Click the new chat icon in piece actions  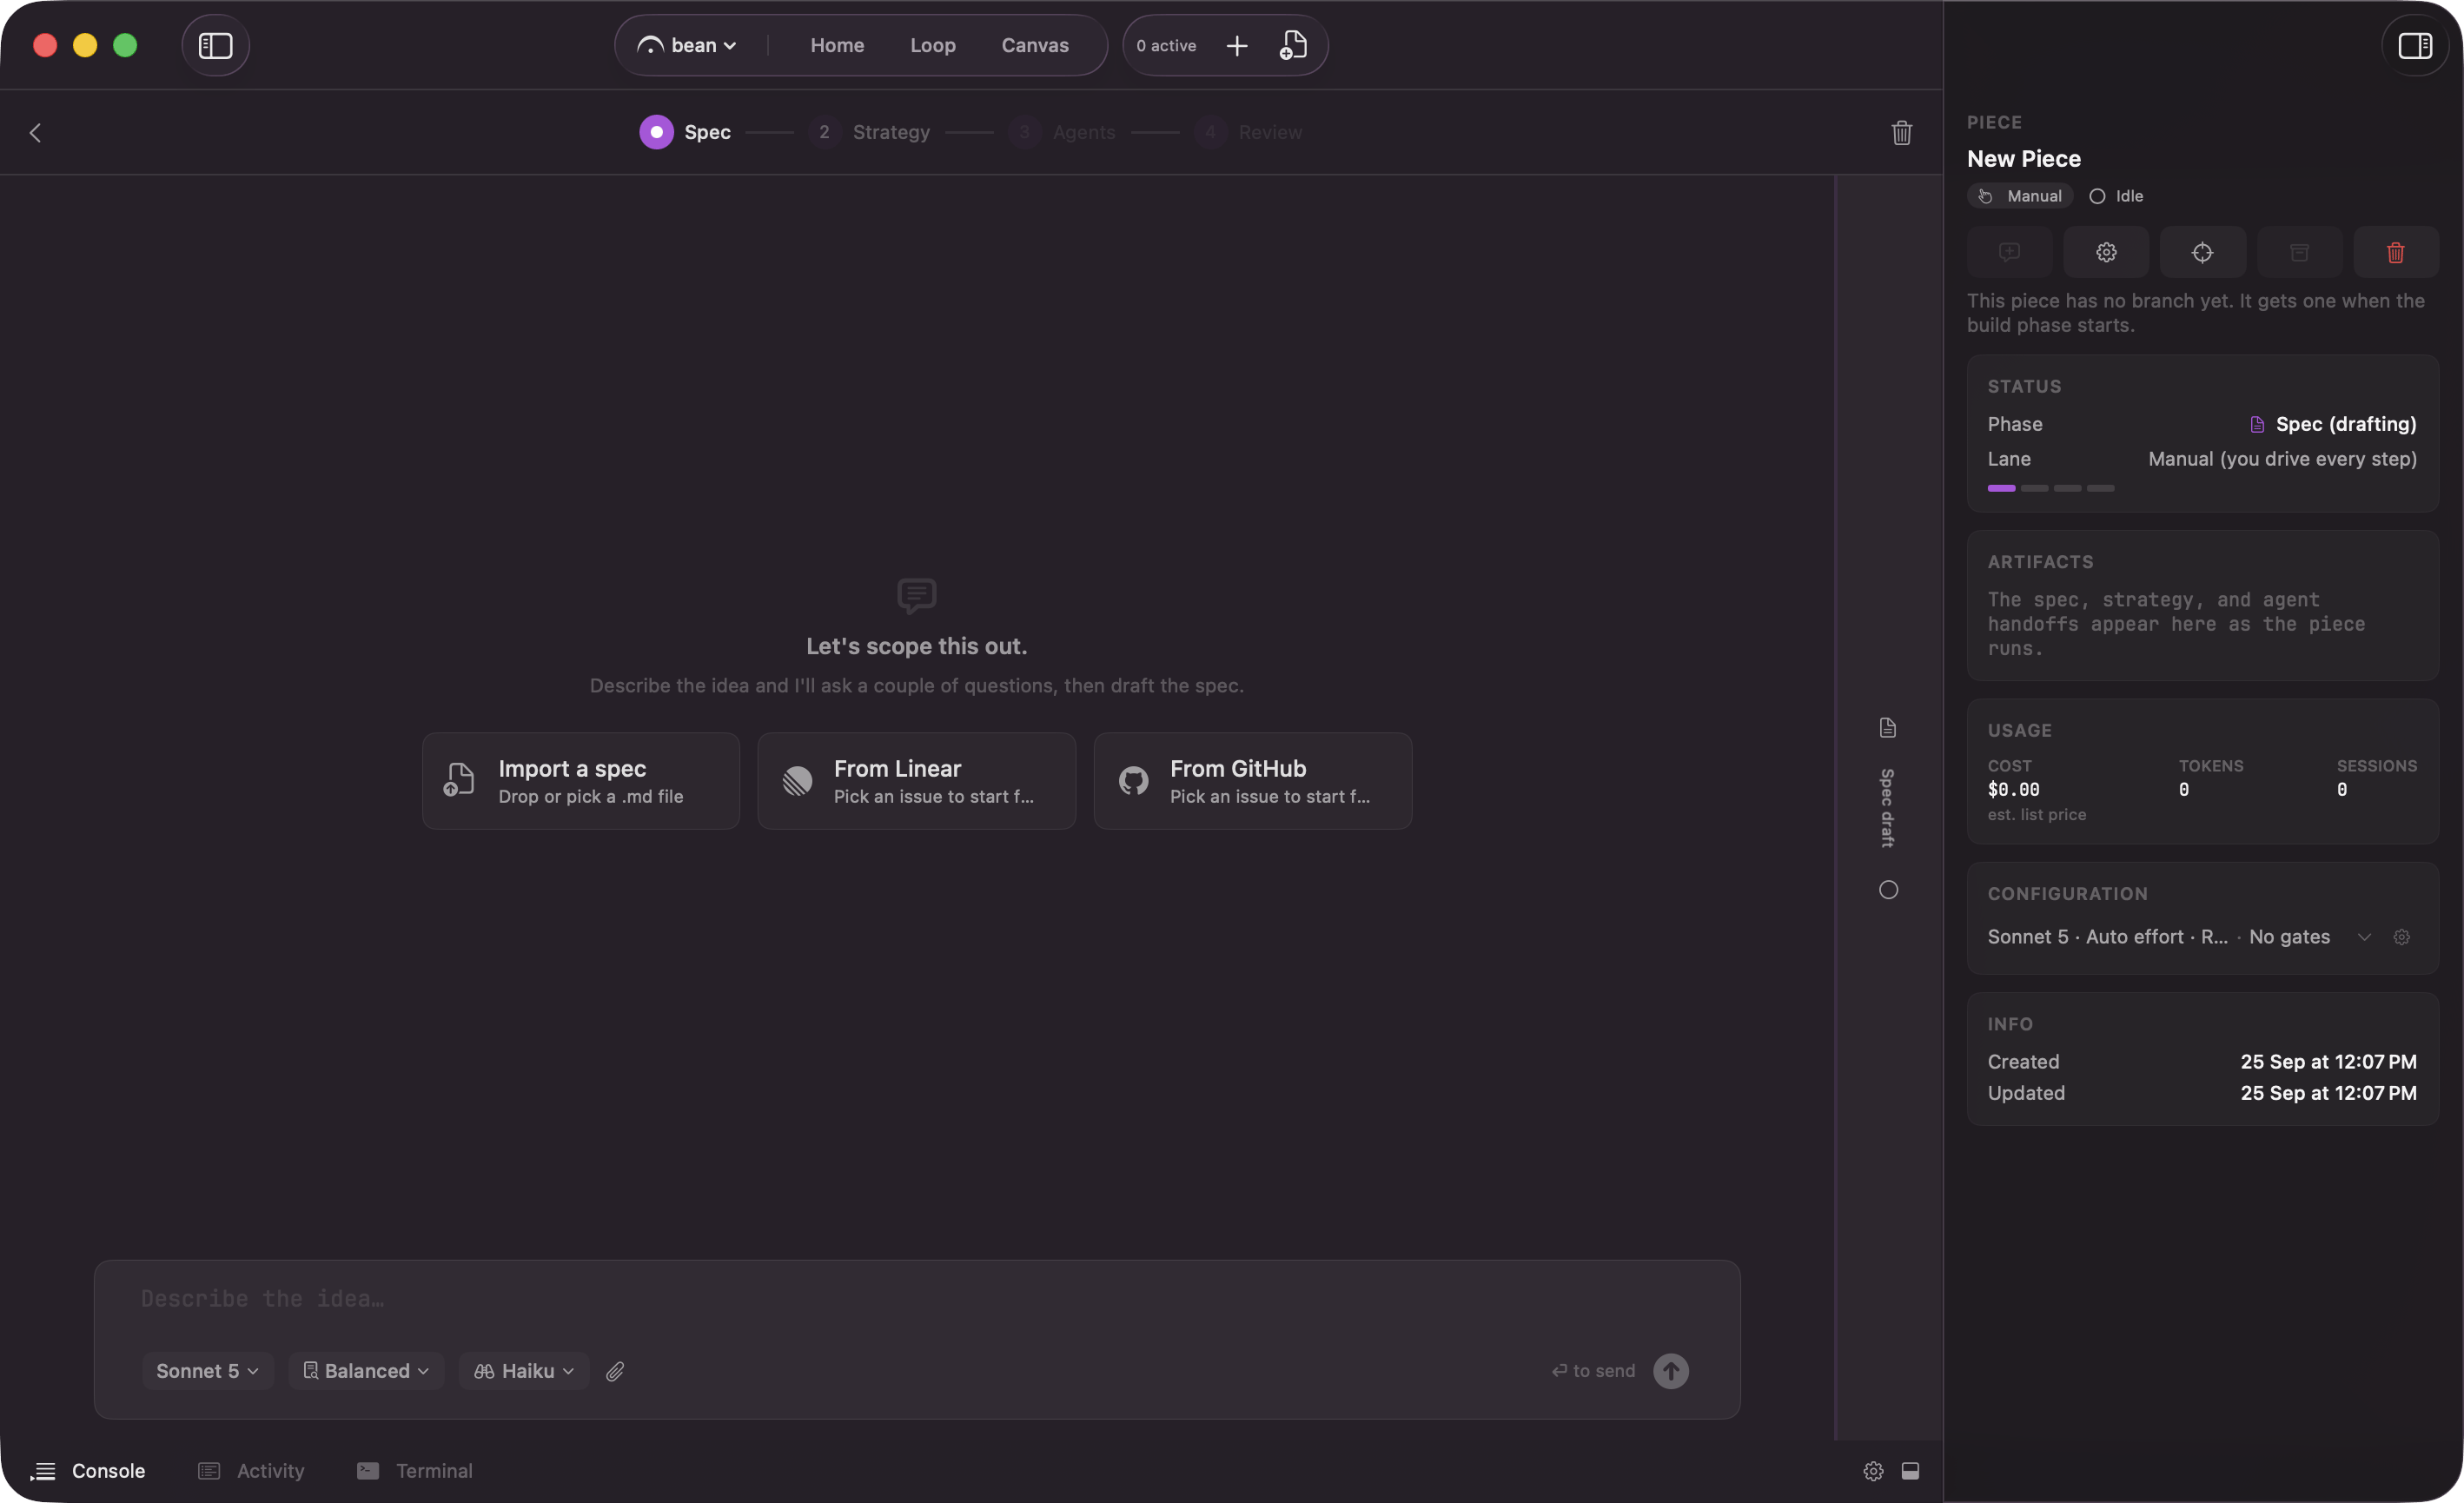click(2009, 252)
